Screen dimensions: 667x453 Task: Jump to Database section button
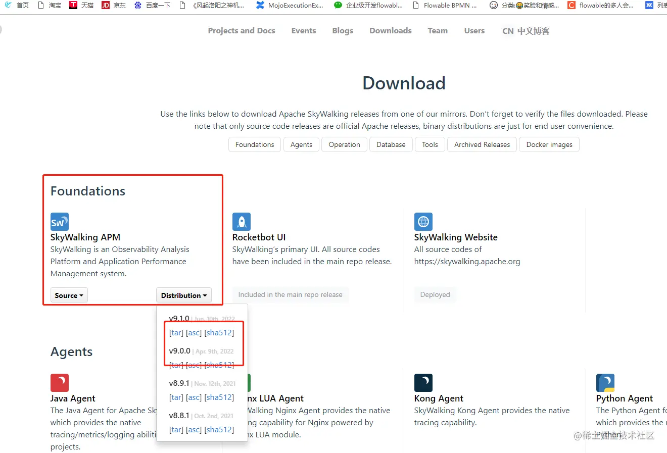click(391, 144)
